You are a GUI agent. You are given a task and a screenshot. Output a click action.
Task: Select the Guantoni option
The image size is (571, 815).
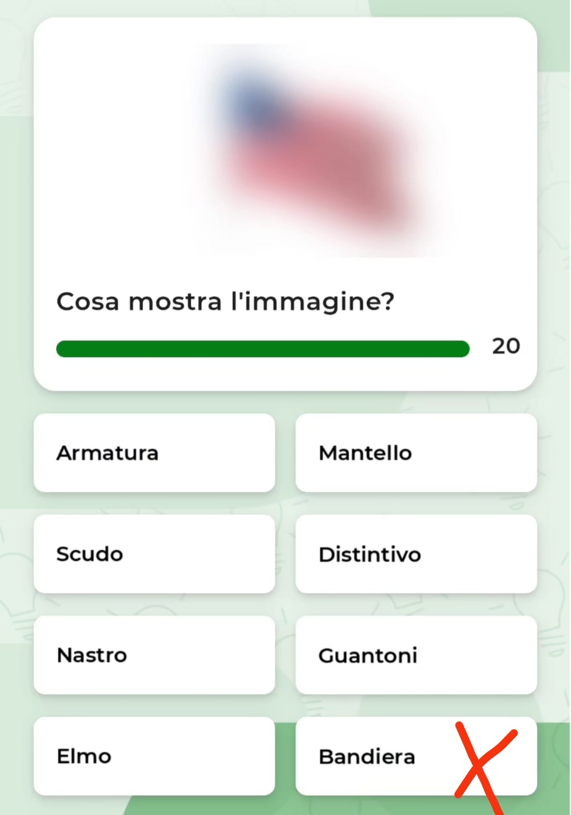click(416, 655)
